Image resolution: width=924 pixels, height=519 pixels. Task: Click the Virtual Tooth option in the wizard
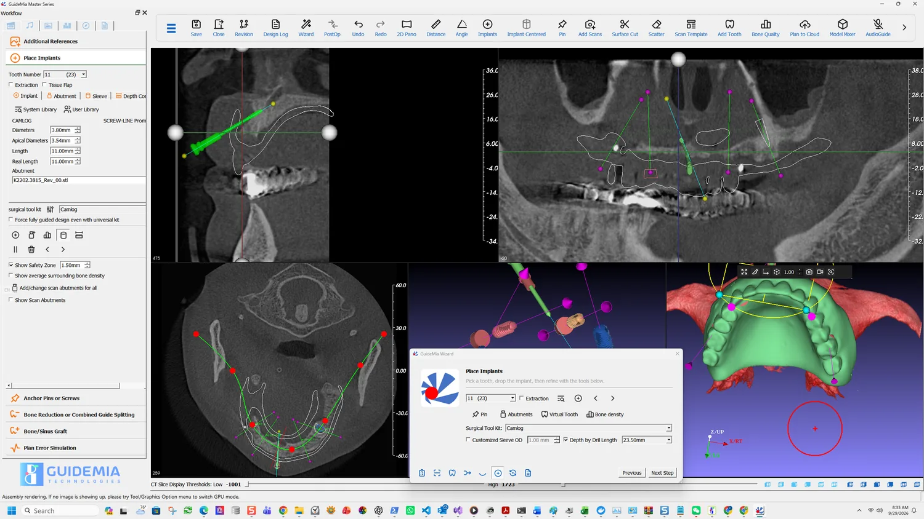pos(559,414)
